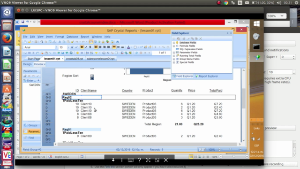Click the Formula Workshop fx icon
This screenshot has height=169, width=300.
pyautogui.click(x=108, y=53)
